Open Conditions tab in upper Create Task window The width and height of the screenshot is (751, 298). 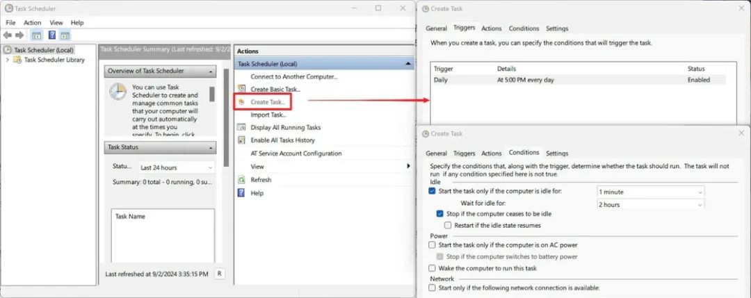click(x=524, y=28)
